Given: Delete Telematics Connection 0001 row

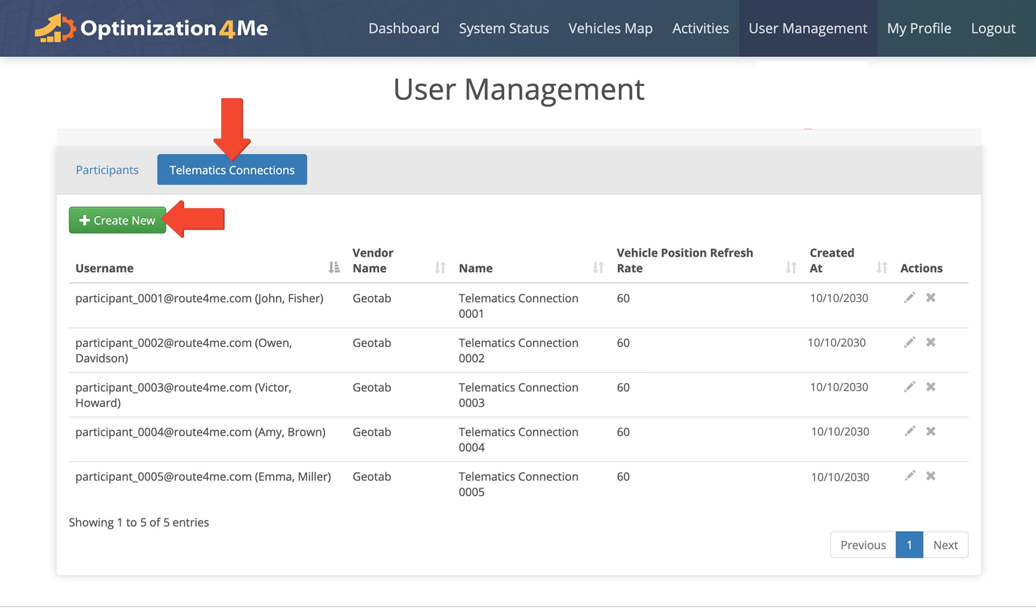Looking at the screenshot, I should coord(931,297).
